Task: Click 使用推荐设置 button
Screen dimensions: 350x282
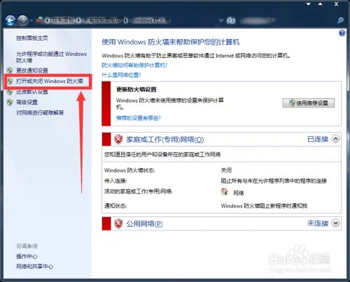Action: [x=309, y=103]
